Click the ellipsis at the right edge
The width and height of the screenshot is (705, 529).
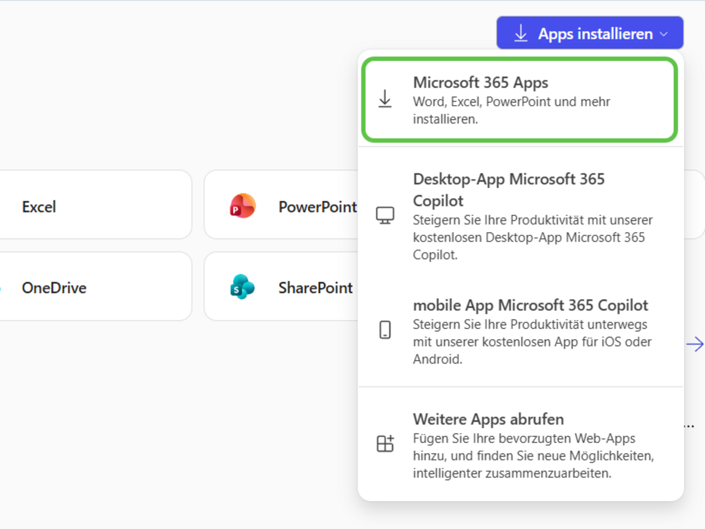coord(689,426)
